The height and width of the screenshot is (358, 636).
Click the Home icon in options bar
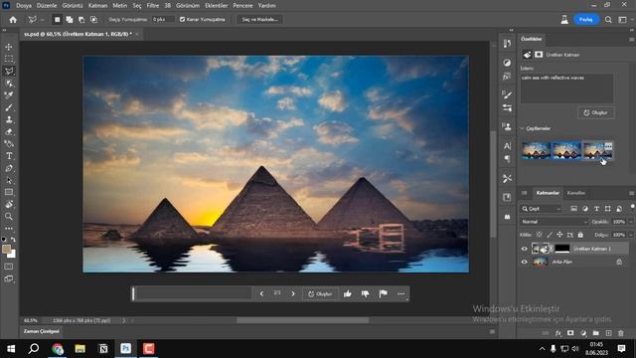click(x=13, y=20)
